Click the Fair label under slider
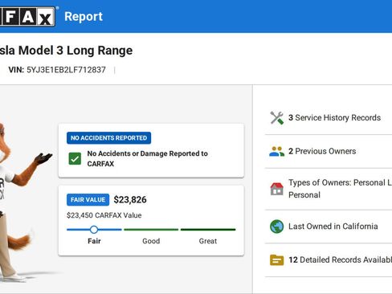The width and height of the screenshot is (392, 294). [94, 241]
